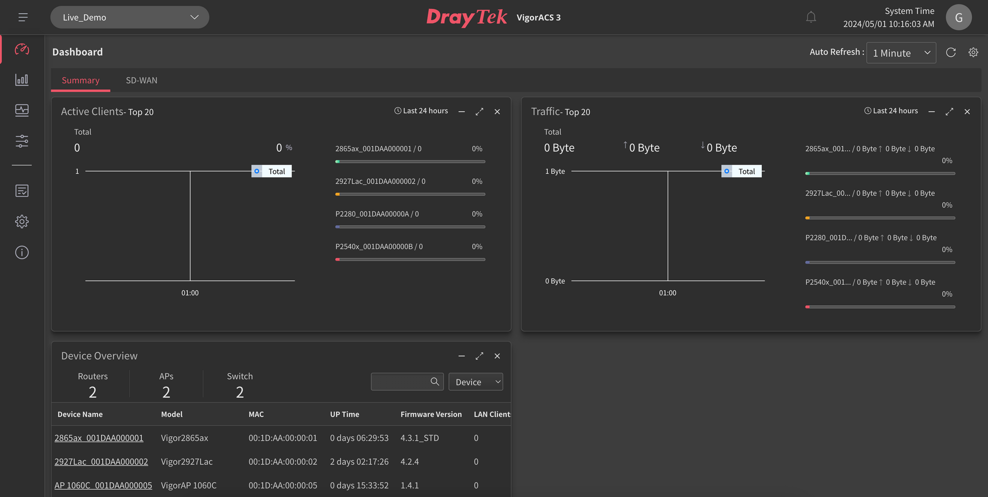Open the Auto Refresh interval dropdown
Viewport: 988px width, 497px height.
click(901, 53)
